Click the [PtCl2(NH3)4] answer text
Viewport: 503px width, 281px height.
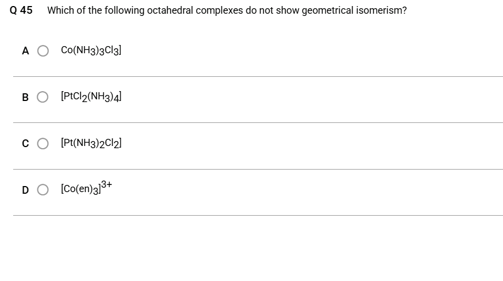[91, 97]
